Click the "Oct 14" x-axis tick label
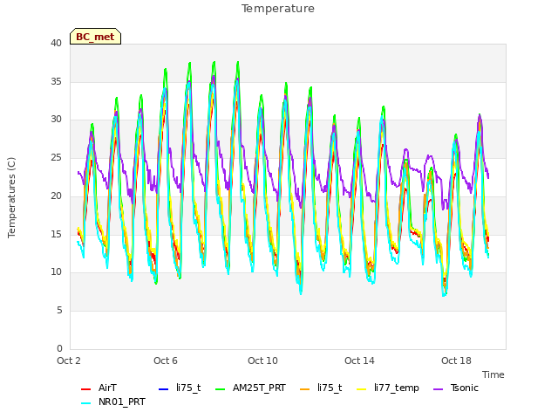558x419 pixels. point(359,361)
